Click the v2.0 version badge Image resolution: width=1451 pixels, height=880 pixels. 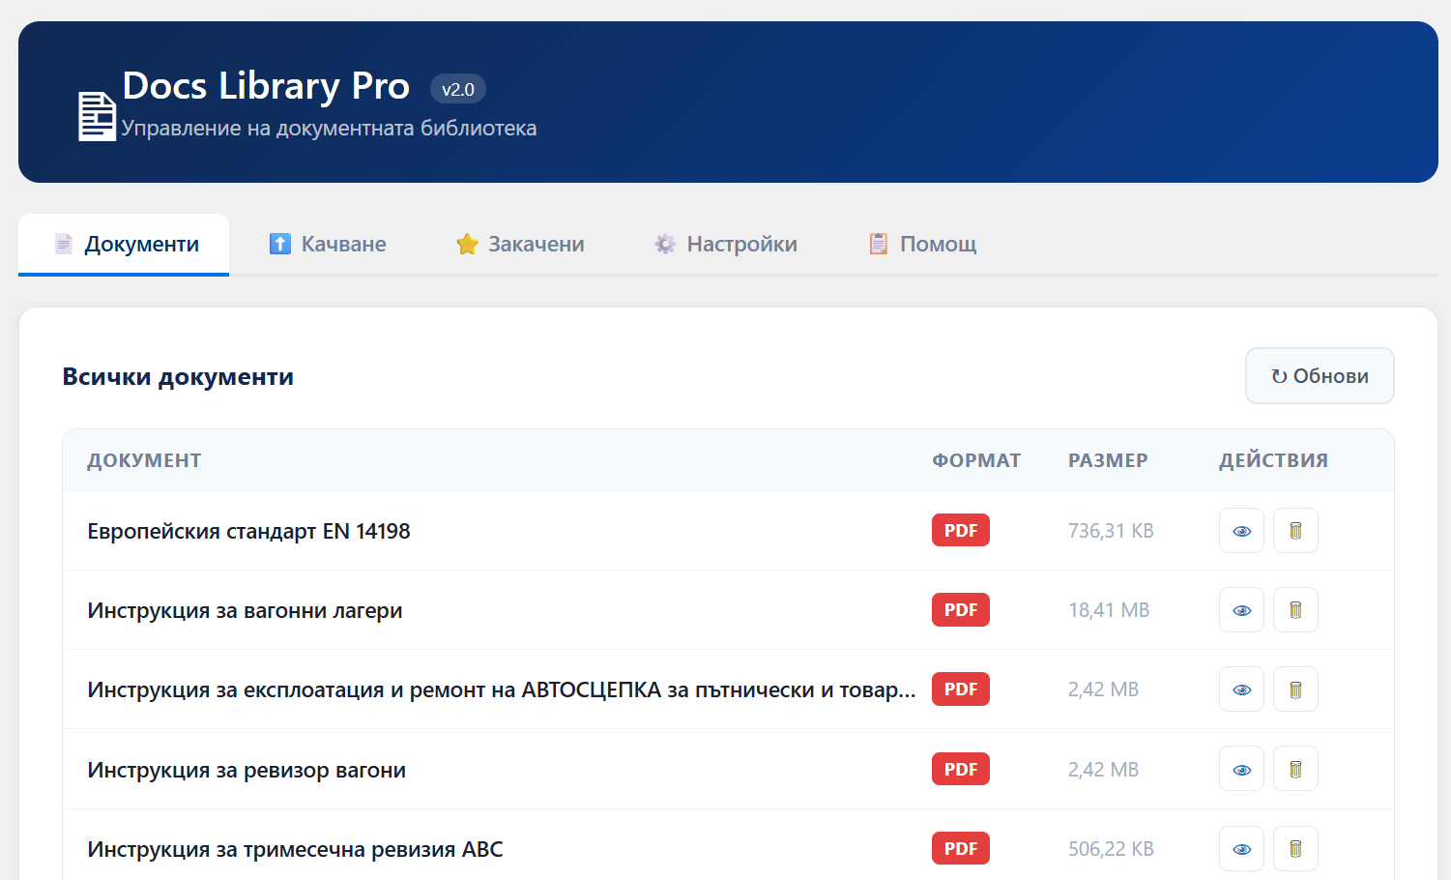pos(458,89)
